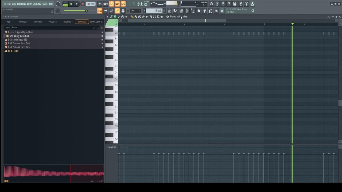
Task: Select DSK Yamaha Bass 040 sample
Action: (x=19, y=43)
